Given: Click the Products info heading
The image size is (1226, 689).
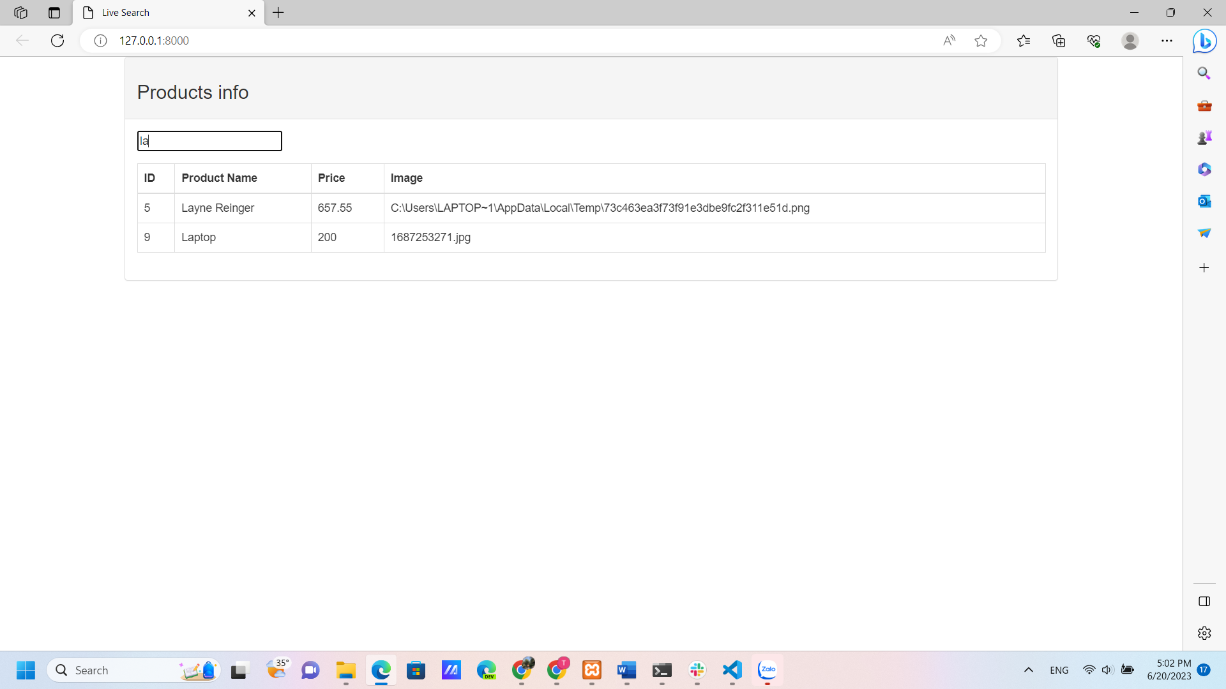Looking at the screenshot, I should pos(193,93).
